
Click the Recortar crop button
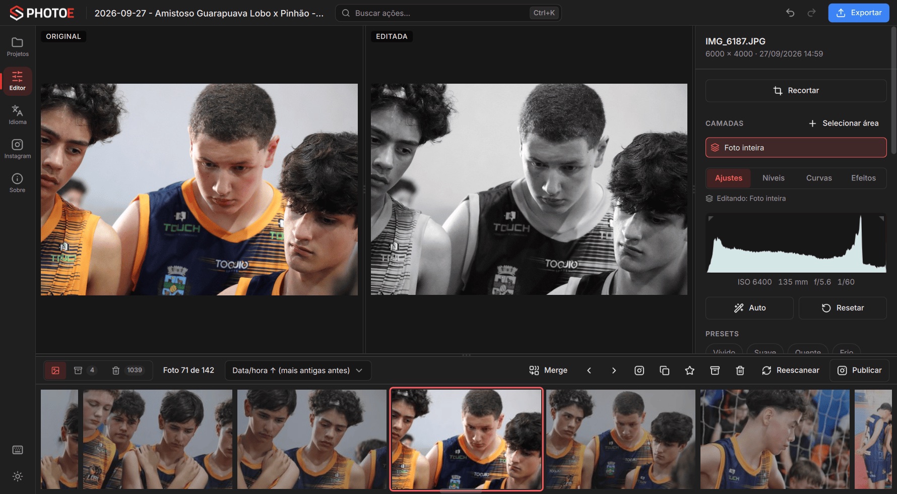tap(796, 91)
